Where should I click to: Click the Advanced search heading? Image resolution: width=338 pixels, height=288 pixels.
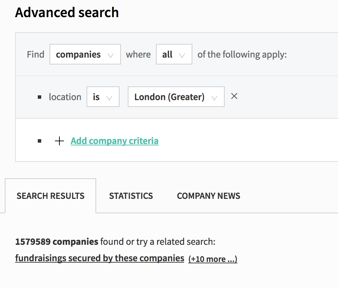[67, 12]
